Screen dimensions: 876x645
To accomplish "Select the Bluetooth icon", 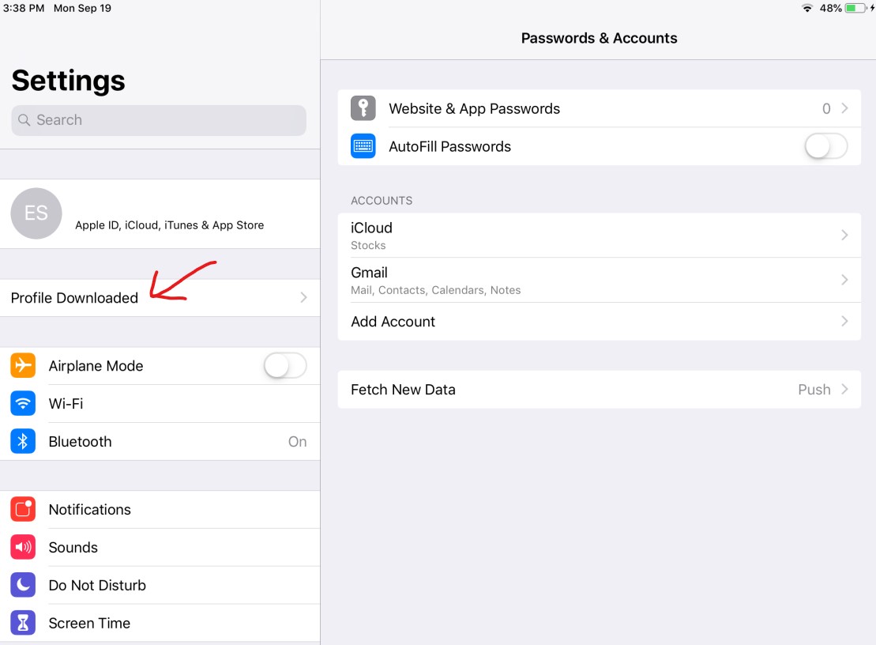I will pyautogui.click(x=23, y=442).
